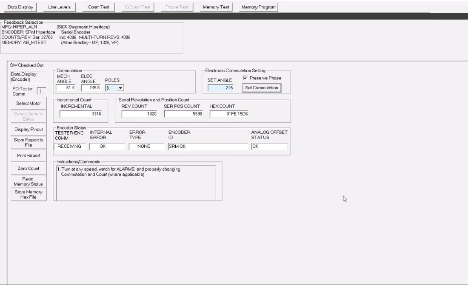The width and height of the screenshot is (468, 285).
Task: Click '(SICK Stegmann Hiperface)' text
Action: (x=83, y=27)
